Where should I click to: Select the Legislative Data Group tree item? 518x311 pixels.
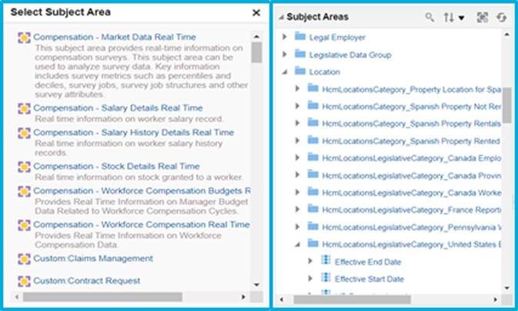tap(350, 55)
